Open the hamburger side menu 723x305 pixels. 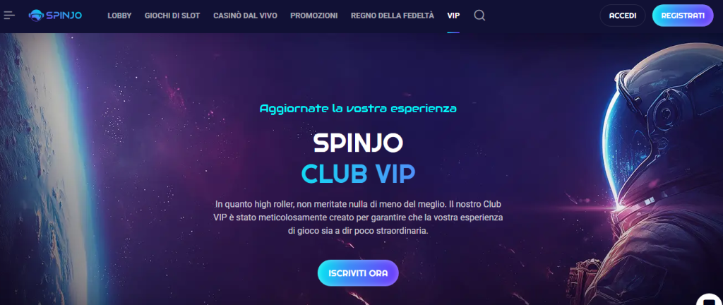(x=9, y=16)
